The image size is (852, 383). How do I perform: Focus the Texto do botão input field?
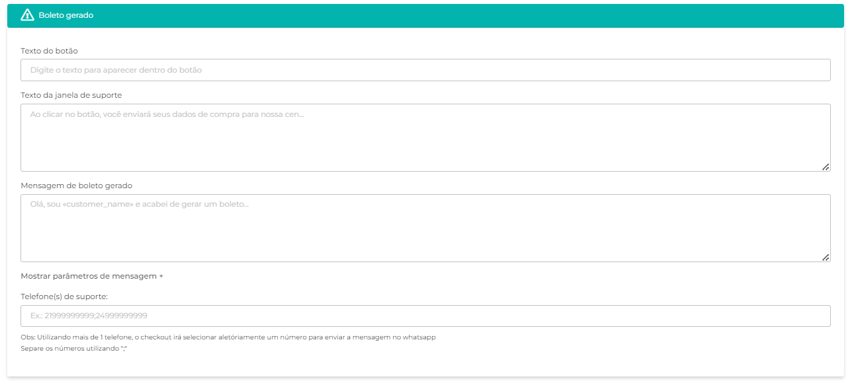click(425, 70)
